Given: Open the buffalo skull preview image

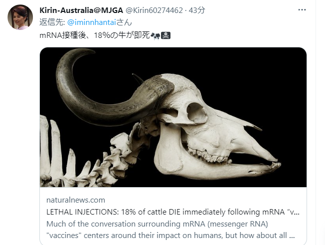Looking at the screenshot, I should [173, 117].
